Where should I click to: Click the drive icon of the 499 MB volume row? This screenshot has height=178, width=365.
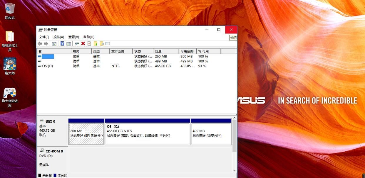39,61
